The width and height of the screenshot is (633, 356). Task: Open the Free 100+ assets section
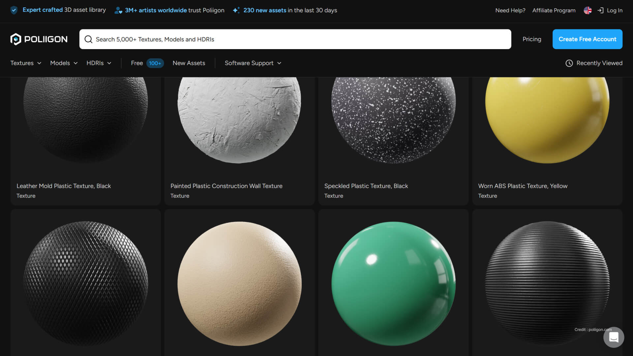coord(147,63)
